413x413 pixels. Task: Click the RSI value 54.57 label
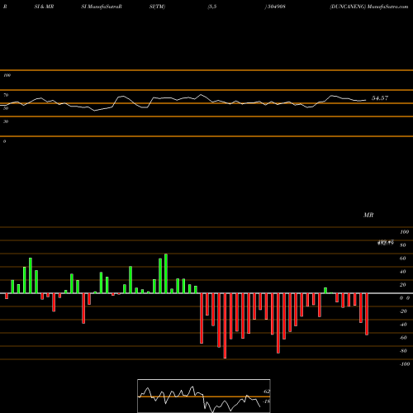pyautogui.click(x=380, y=98)
